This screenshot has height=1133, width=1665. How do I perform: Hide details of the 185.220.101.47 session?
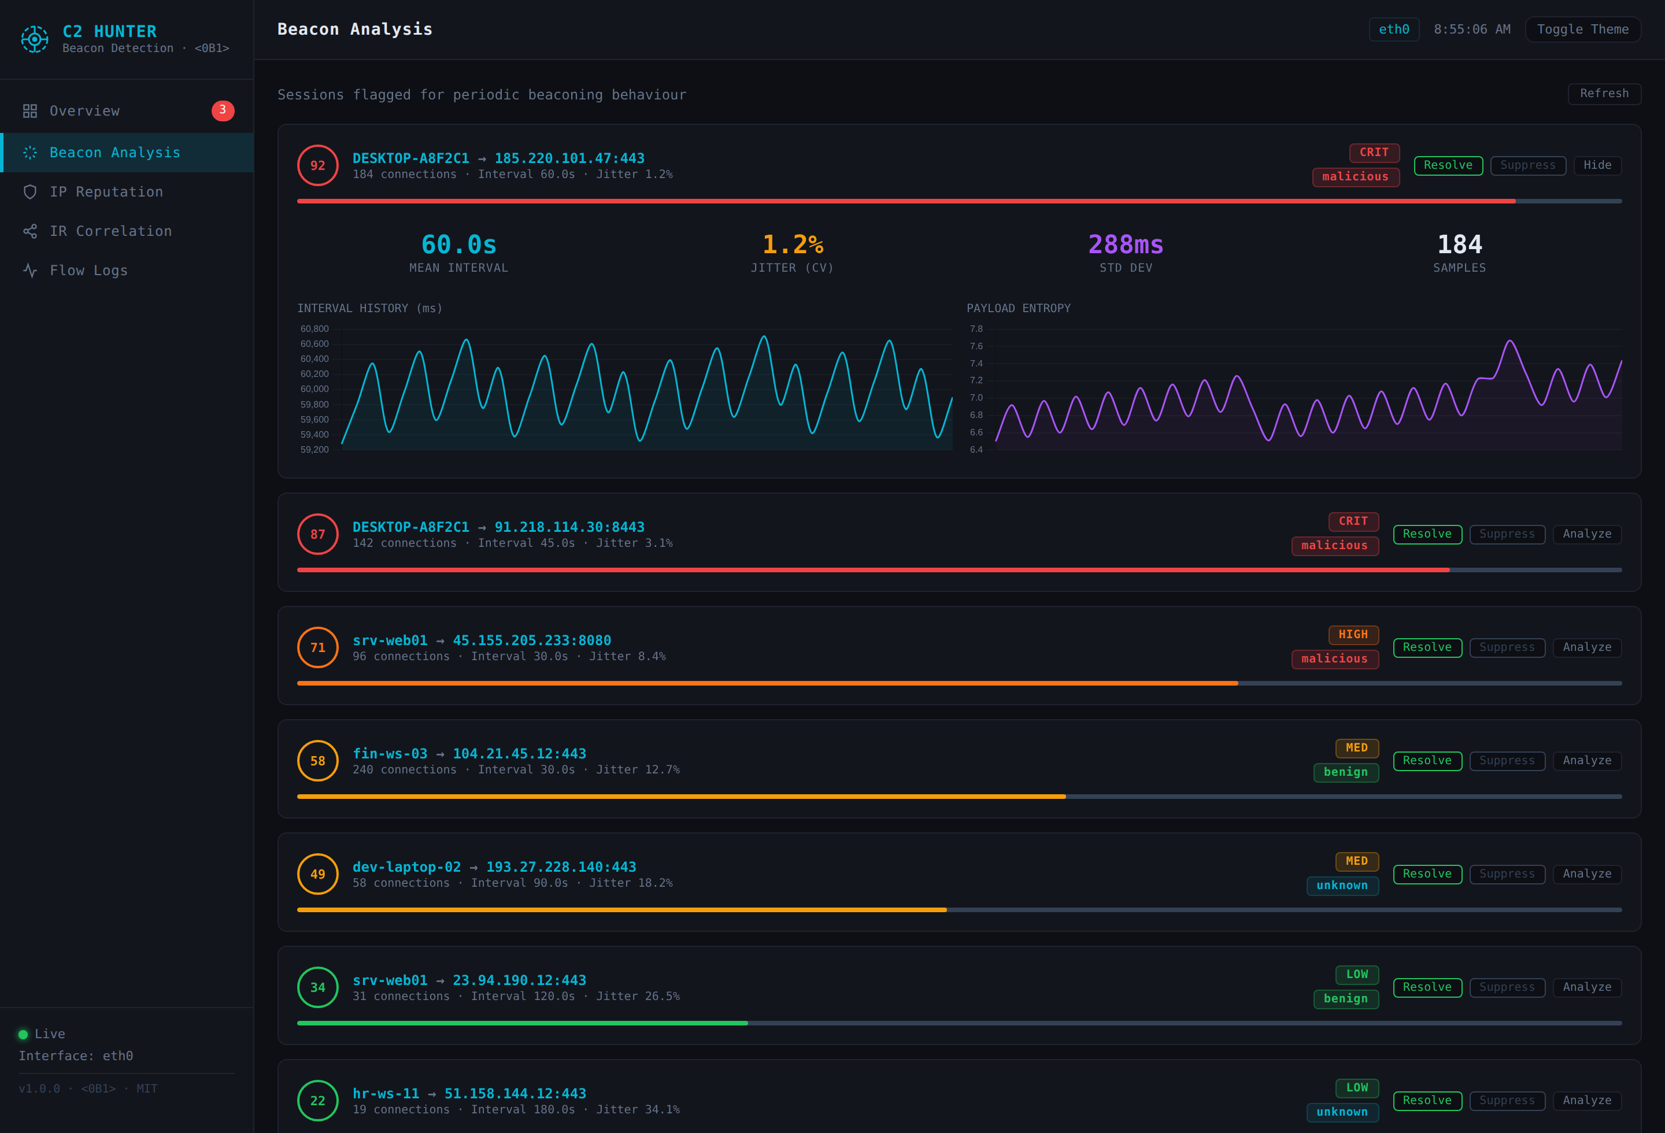tap(1597, 165)
